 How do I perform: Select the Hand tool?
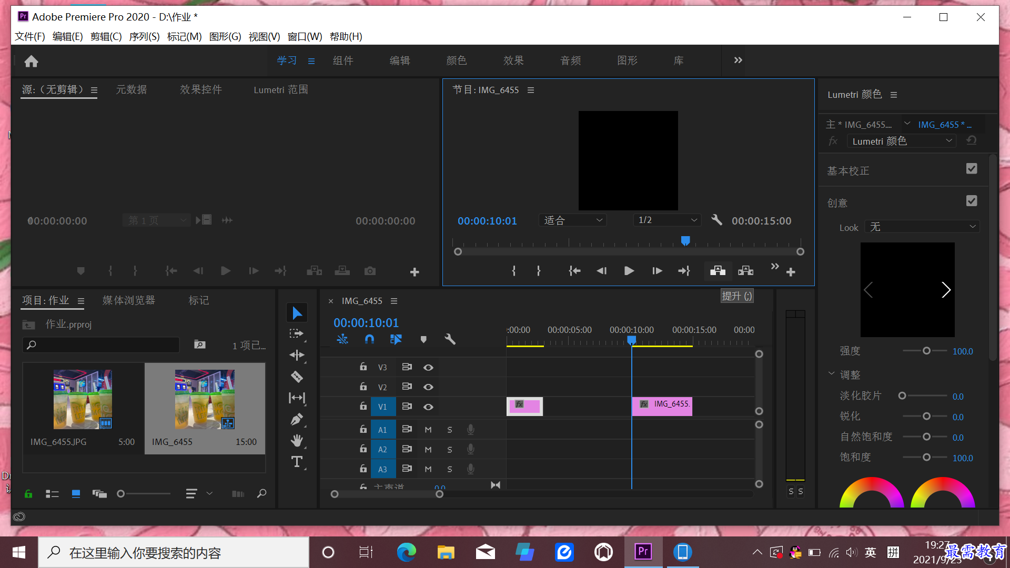297,441
